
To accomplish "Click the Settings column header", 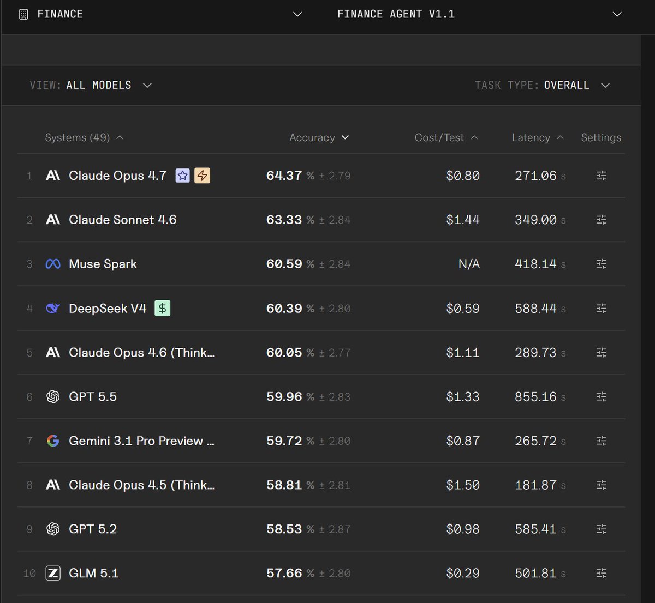I will 601,138.
